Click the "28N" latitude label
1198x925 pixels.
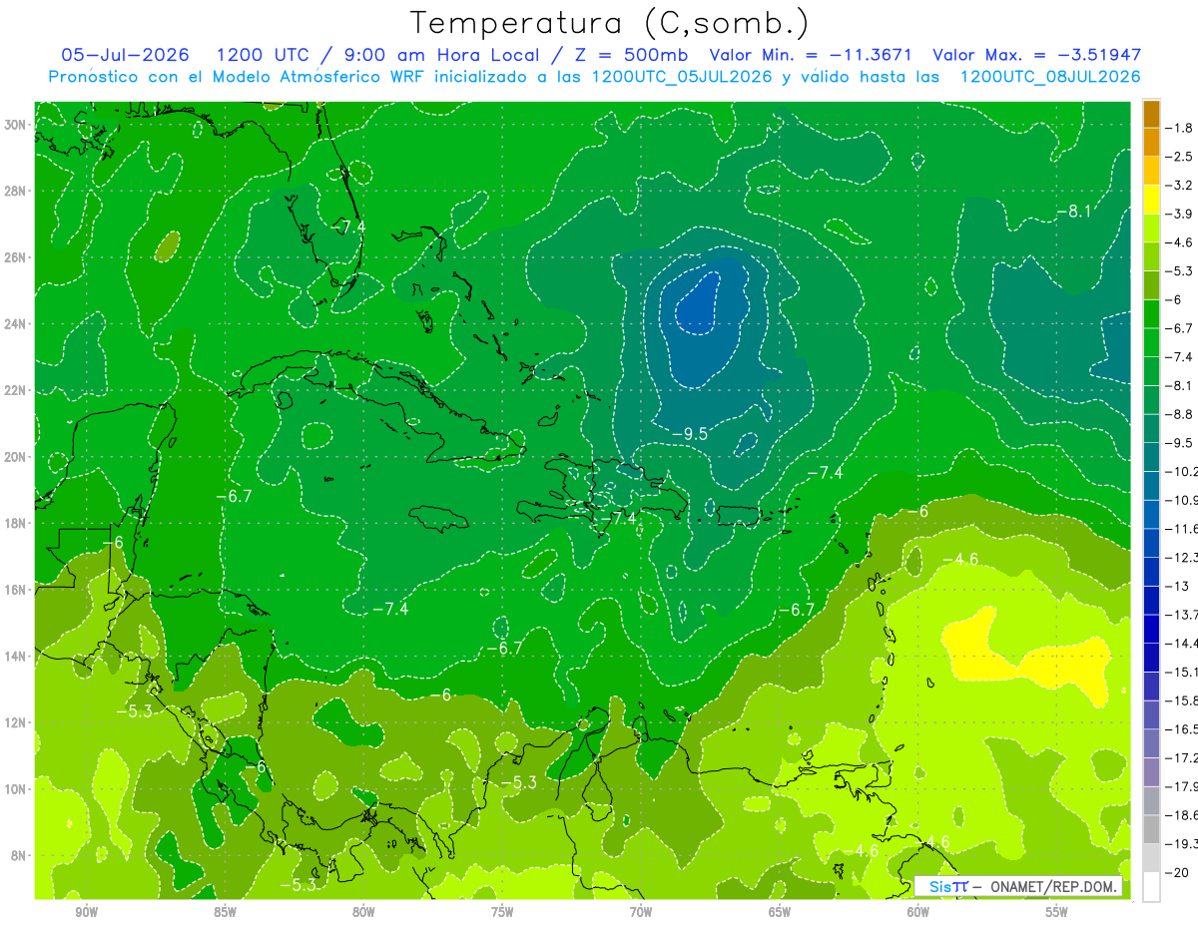click(16, 191)
